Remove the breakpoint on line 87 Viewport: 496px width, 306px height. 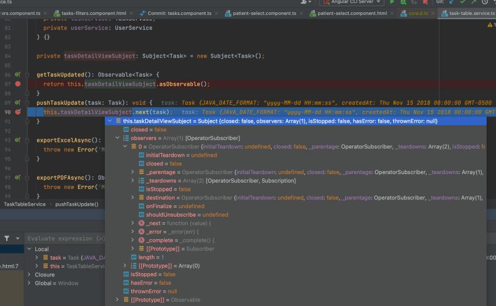coord(18,84)
